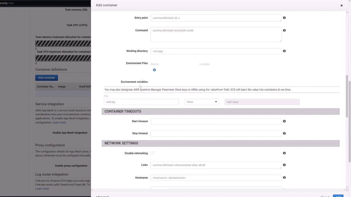View info icon for Disable networking
The image size is (351, 197).
pyautogui.click(x=284, y=153)
